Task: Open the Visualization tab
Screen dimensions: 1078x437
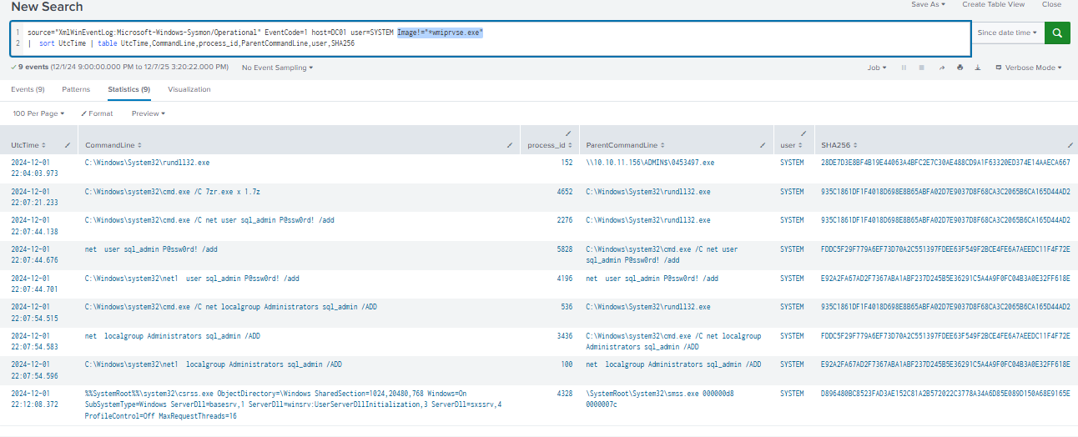Action: (x=189, y=89)
